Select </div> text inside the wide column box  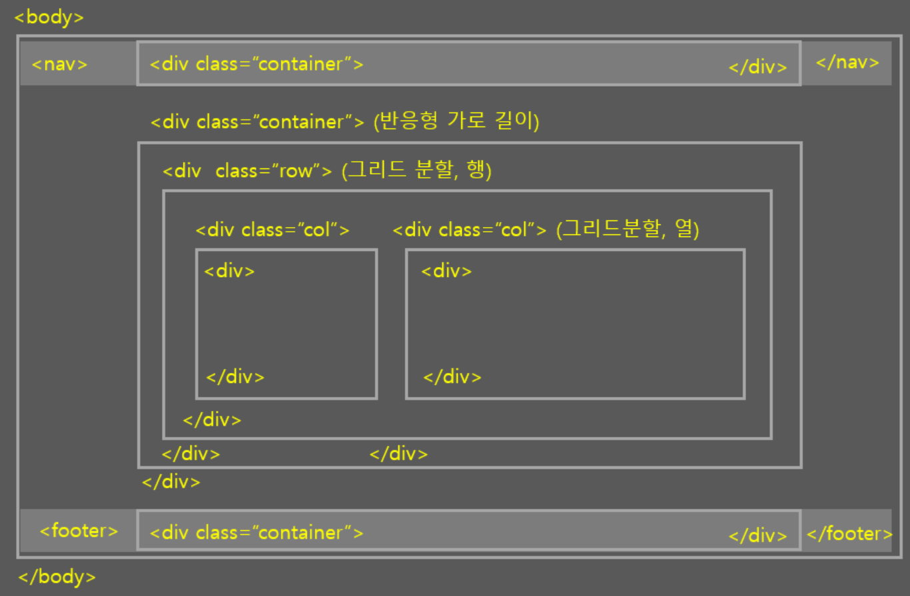click(x=452, y=377)
